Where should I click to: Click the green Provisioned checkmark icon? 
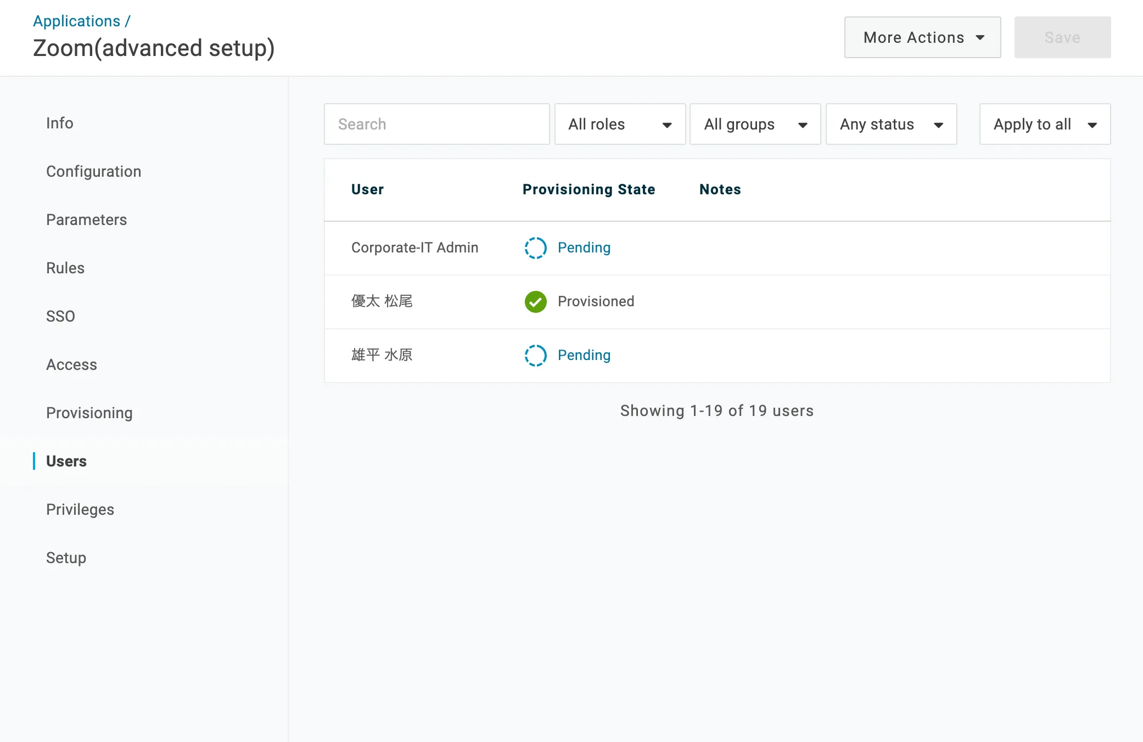[x=535, y=302]
